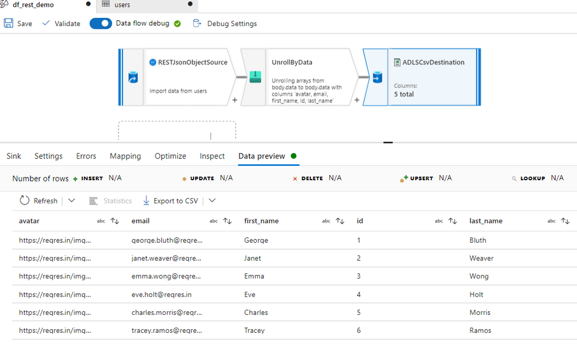Select the george.bluth email cell
This screenshot has height=364, width=577.
coord(167,240)
